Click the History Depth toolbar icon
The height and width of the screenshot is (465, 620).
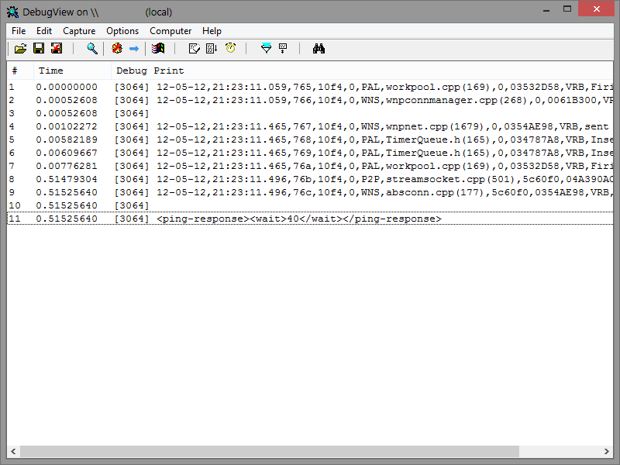click(283, 49)
